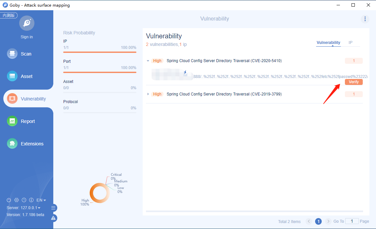
Task: Click the etc passwd traversal URL text
Action: (281, 77)
